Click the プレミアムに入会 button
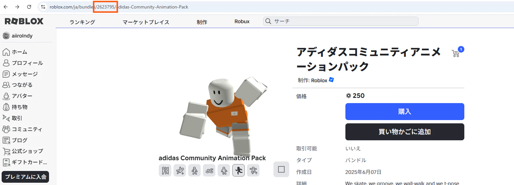Image resolution: width=514 pixels, height=185 pixels. pos(25,177)
